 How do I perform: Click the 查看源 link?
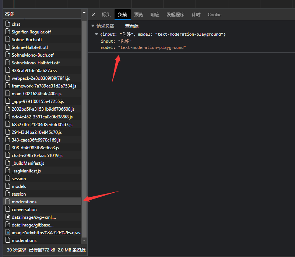coord(132,26)
